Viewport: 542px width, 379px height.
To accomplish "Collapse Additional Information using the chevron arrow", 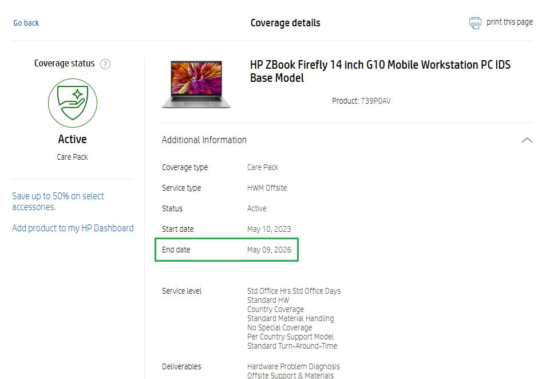I will tap(527, 140).
